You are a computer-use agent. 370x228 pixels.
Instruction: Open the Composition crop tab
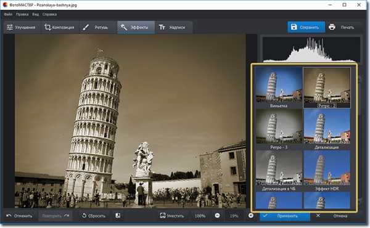[59, 27]
